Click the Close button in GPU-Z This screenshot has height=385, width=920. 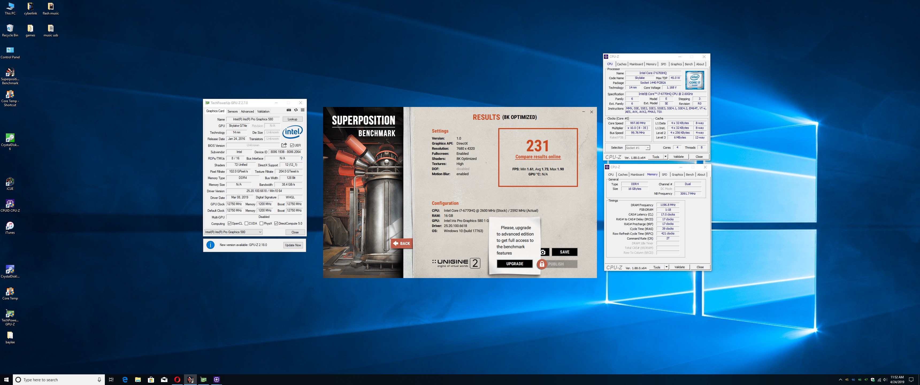pos(295,232)
